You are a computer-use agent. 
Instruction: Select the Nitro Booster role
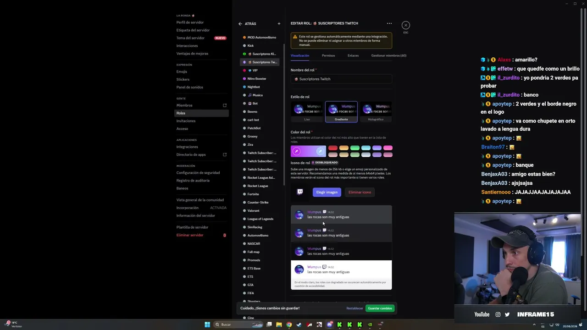point(260,79)
